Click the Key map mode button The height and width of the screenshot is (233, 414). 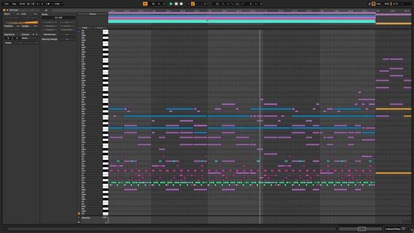(378, 4)
